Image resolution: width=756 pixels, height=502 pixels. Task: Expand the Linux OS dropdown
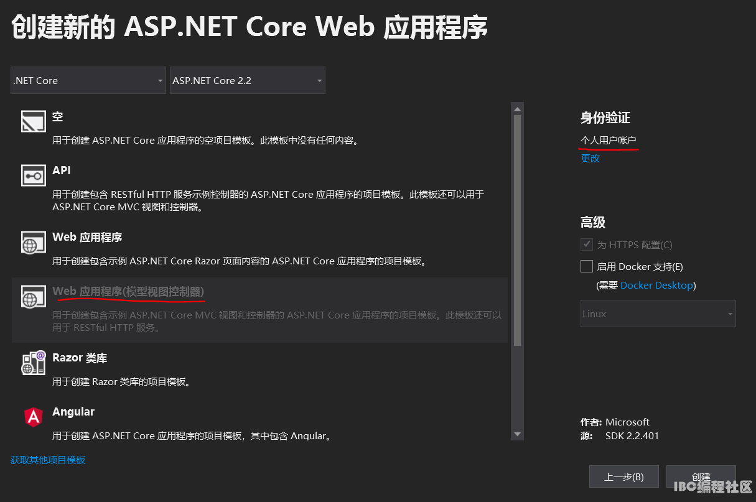click(x=658, y=314)
